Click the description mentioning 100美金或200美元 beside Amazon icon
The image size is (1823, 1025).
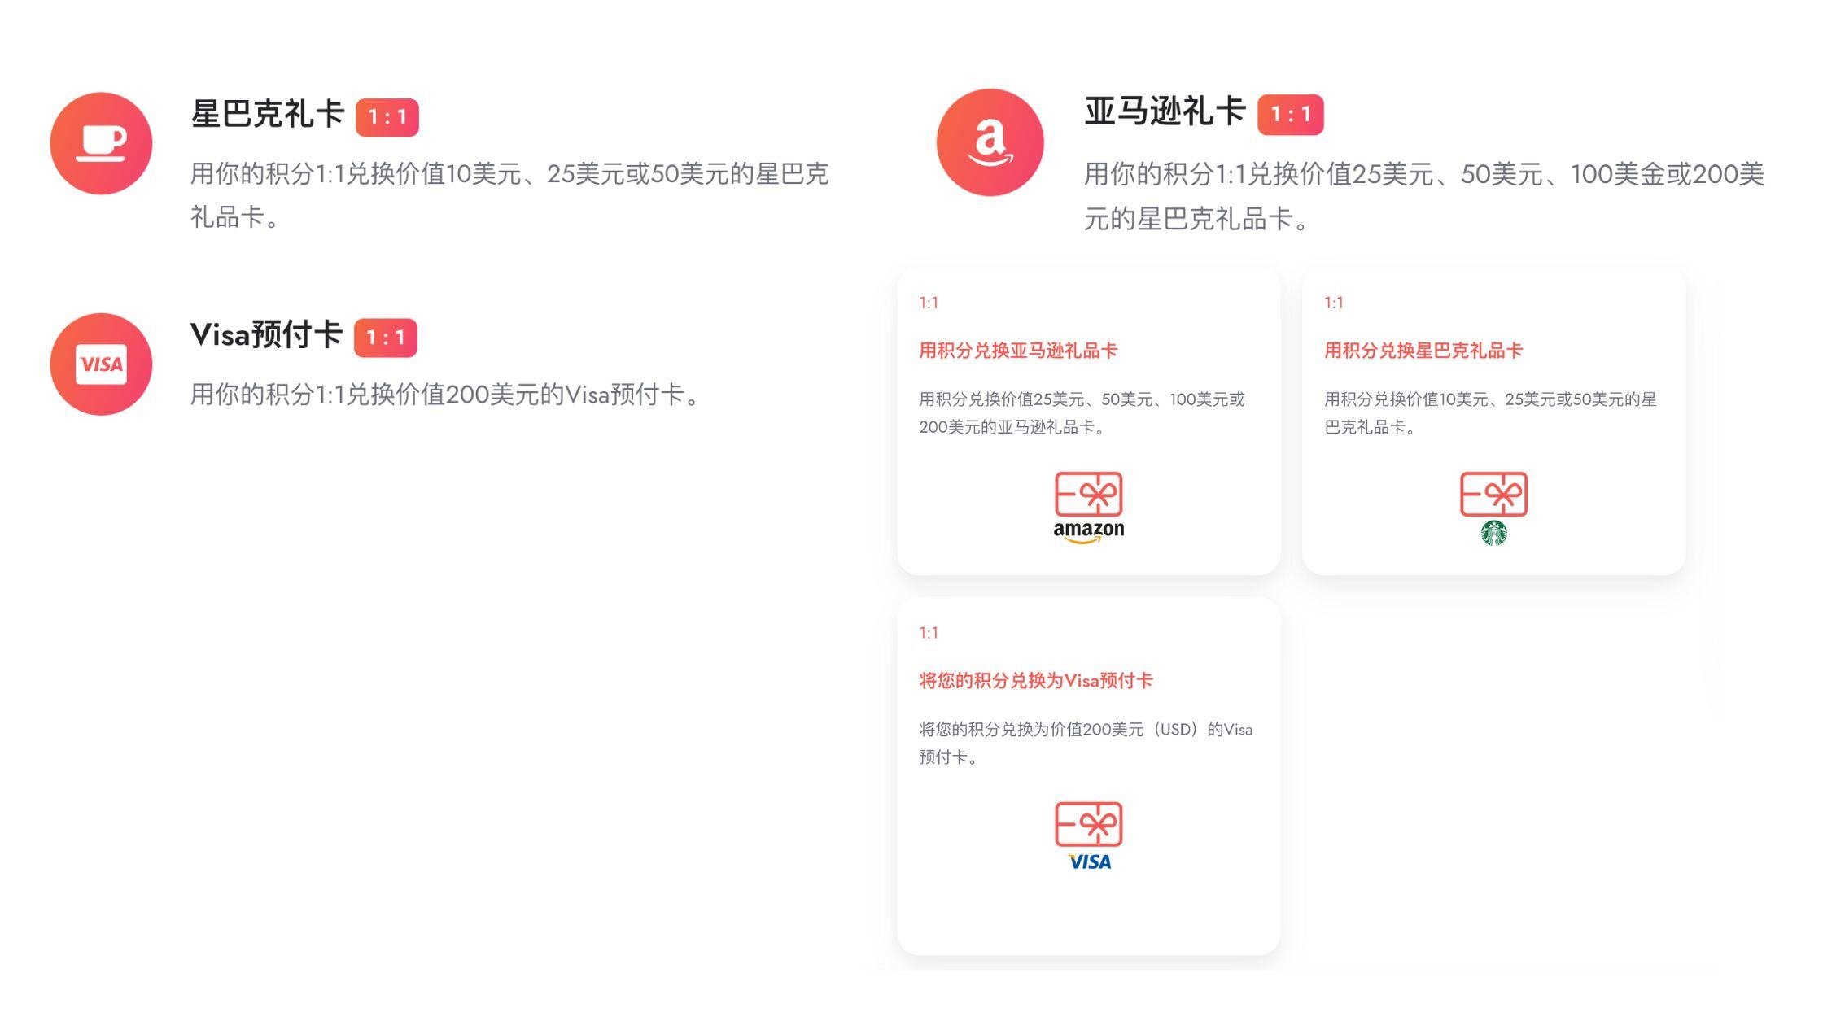click(x=1424, y=196)
